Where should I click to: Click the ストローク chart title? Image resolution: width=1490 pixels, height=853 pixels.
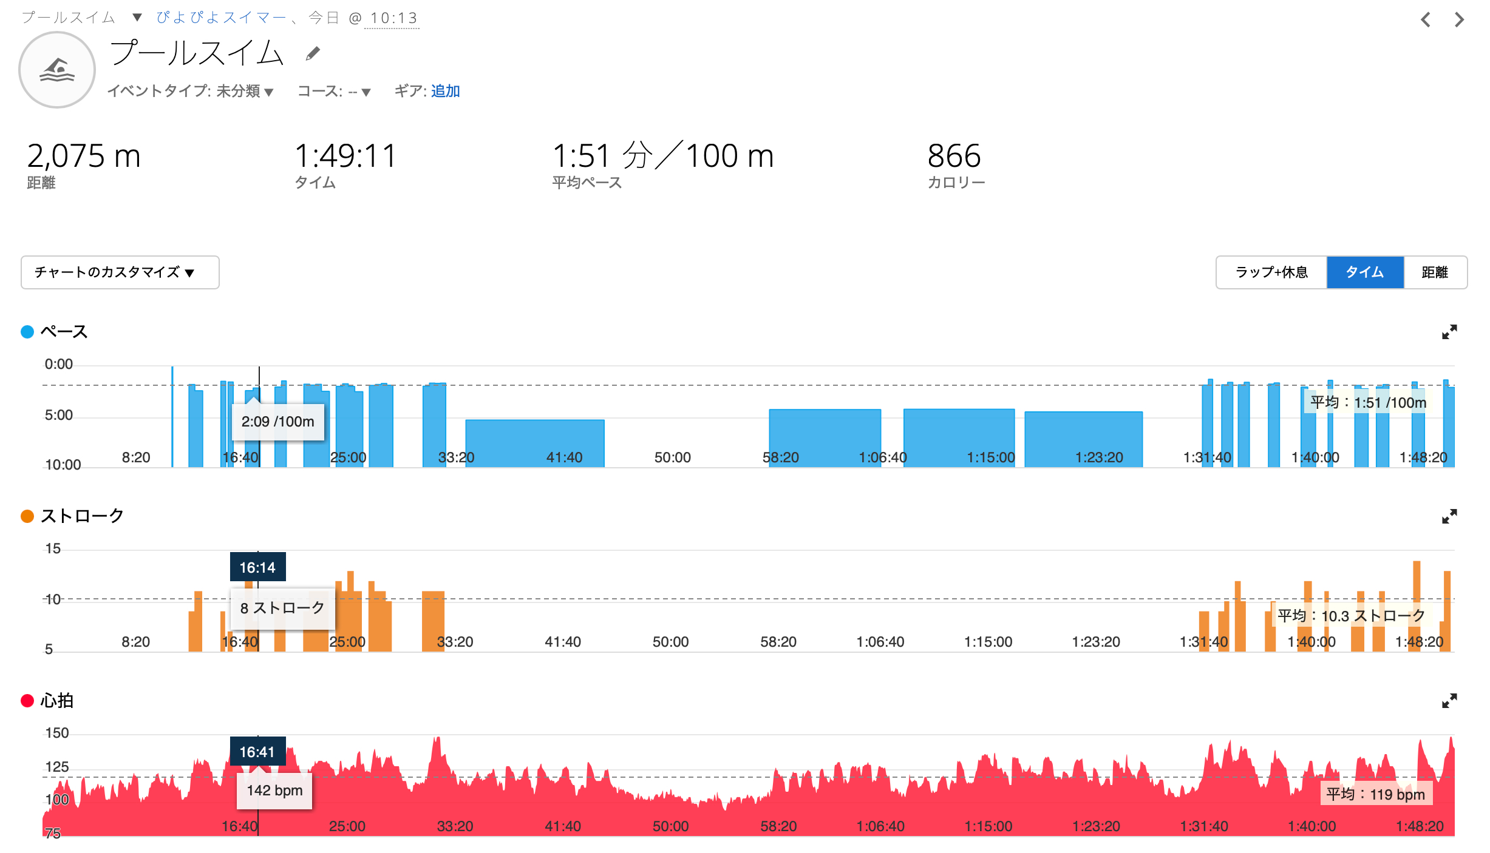[82, 516]
